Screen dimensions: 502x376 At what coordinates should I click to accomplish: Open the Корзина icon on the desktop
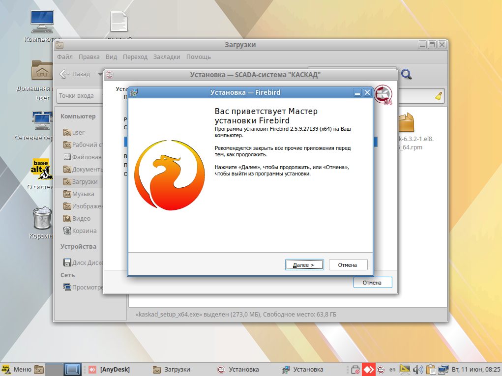[x=42, y=219]
